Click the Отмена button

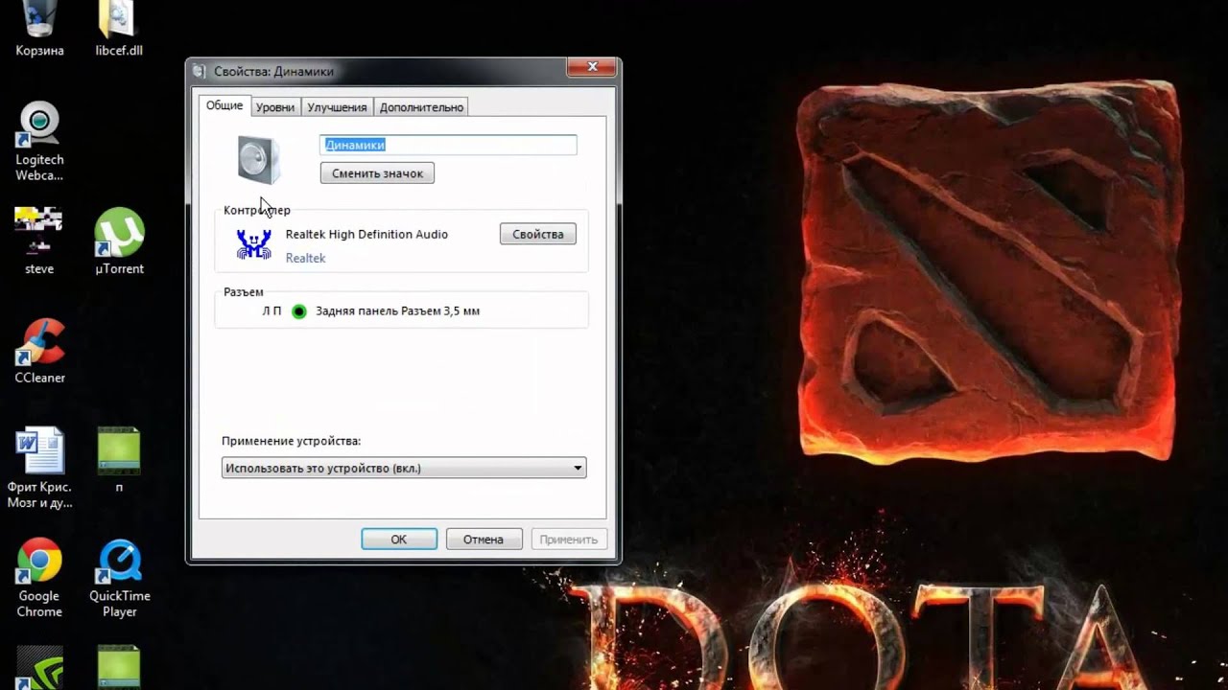484,540
